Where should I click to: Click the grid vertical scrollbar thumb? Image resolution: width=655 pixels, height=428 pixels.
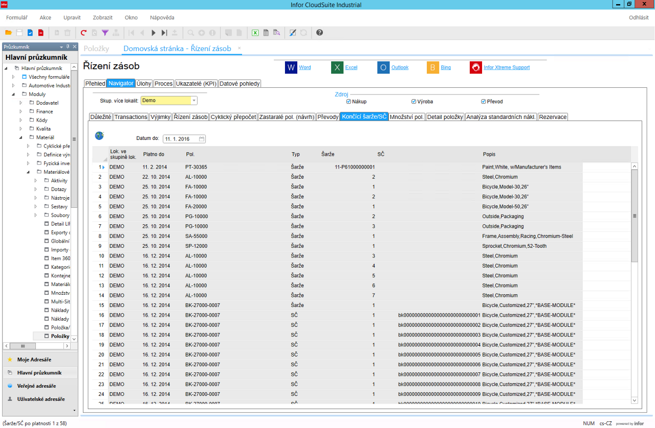point(635,216)
